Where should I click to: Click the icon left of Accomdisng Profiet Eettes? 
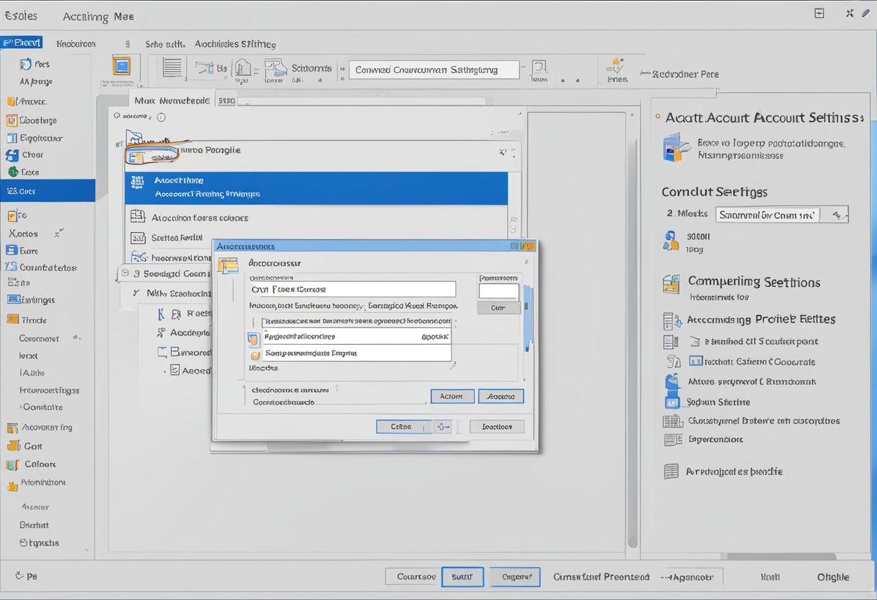coord(671,321)
